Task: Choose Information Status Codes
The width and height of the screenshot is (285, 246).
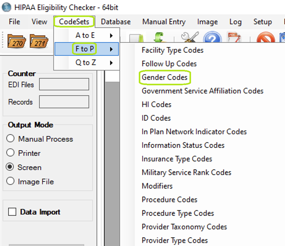Action: click(x=183, y=145)
